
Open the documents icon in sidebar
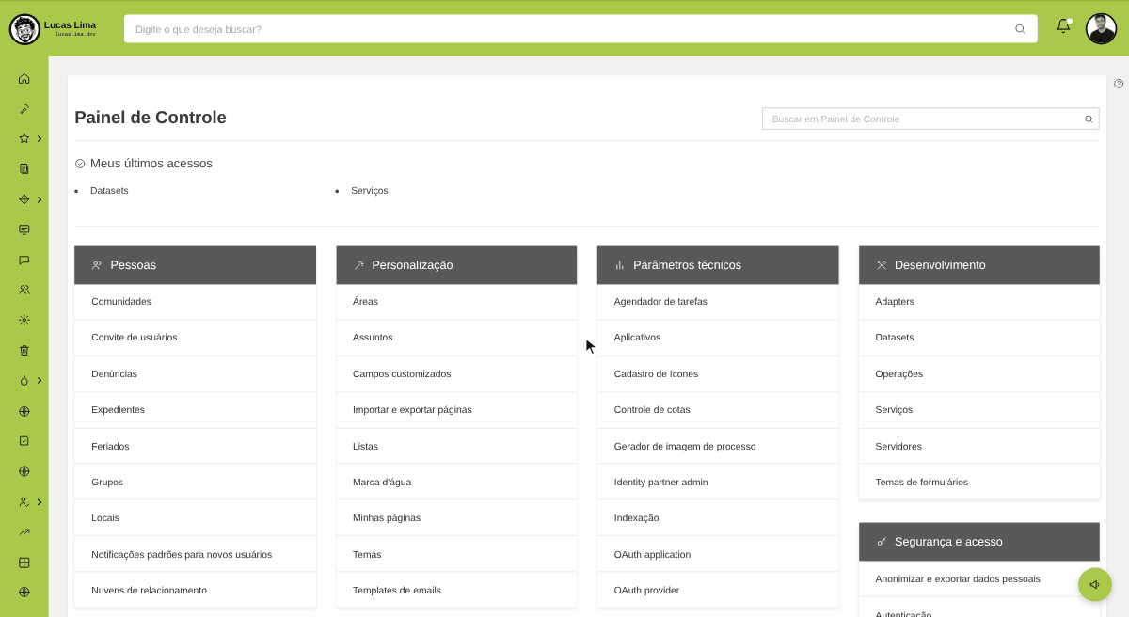click(24, 168)
